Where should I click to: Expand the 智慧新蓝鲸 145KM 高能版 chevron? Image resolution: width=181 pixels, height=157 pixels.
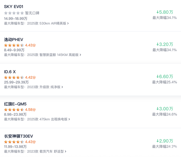pos(80,55)
